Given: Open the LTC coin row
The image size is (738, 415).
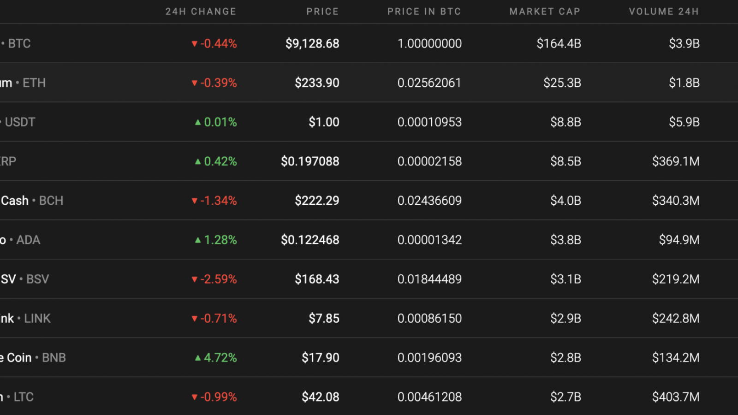Looking at the screenshot, I should 369,396.
